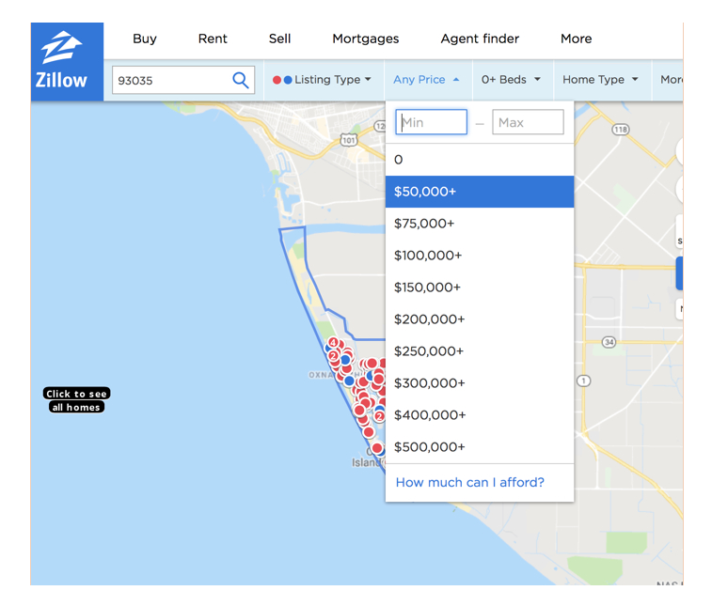Click the Route 118 shield on map
712x606 pixels.
point(620,130)
